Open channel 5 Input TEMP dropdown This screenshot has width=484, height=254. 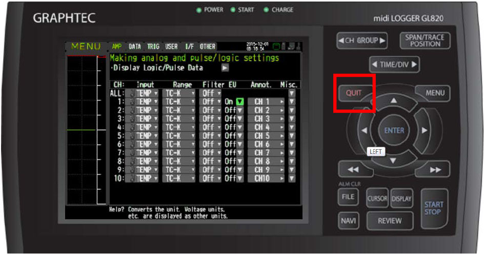(142, 135)
